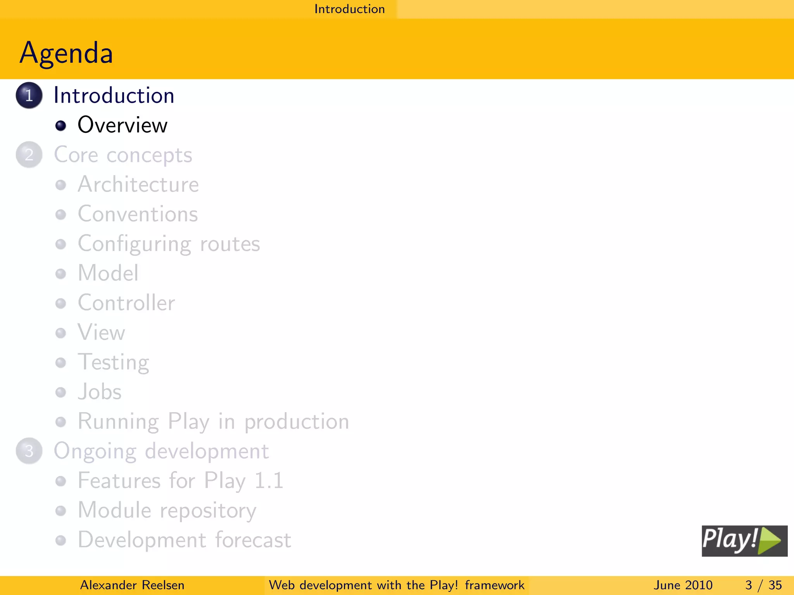
Task: Click the Introduction tab in header bar
Action: (349, 9)
